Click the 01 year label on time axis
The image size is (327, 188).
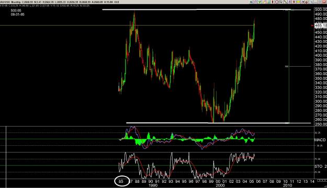224,181
